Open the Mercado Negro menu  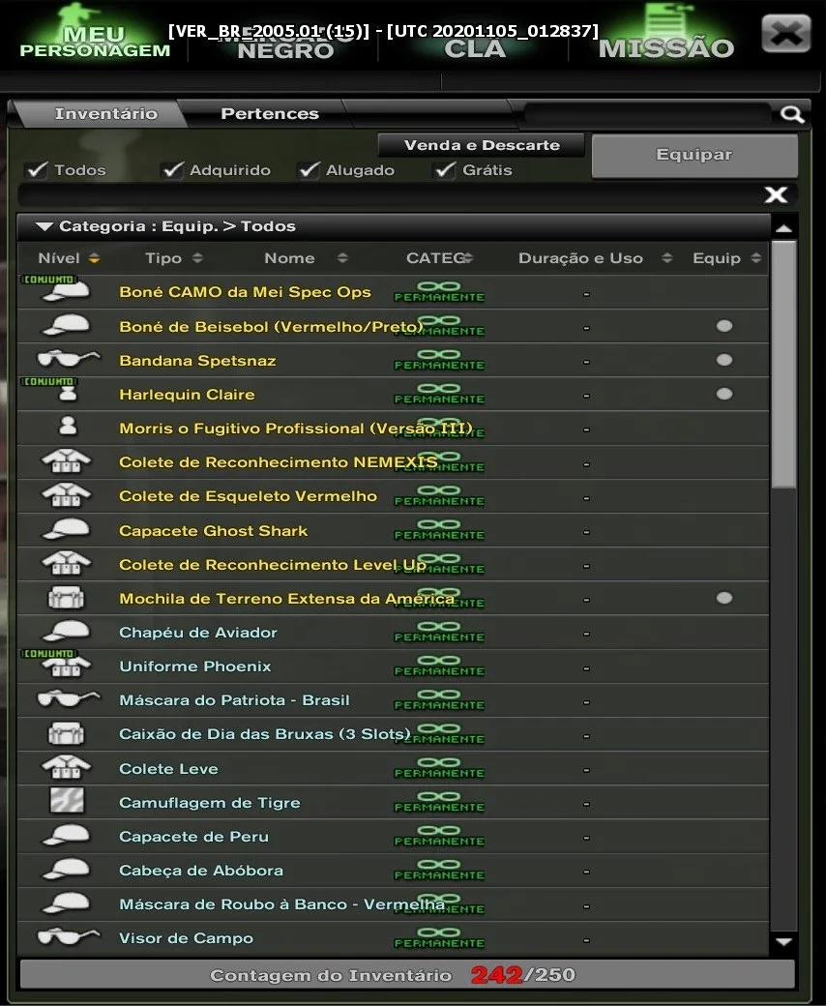285,44
